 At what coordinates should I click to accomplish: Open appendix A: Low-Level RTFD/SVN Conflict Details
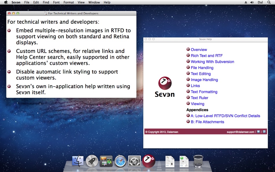[x=225, y=116]
